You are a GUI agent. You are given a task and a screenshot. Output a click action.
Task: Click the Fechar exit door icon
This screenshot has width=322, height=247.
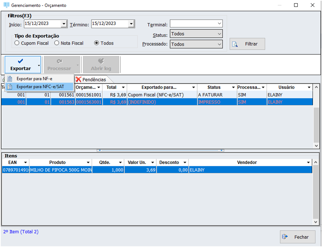[285, 237]
